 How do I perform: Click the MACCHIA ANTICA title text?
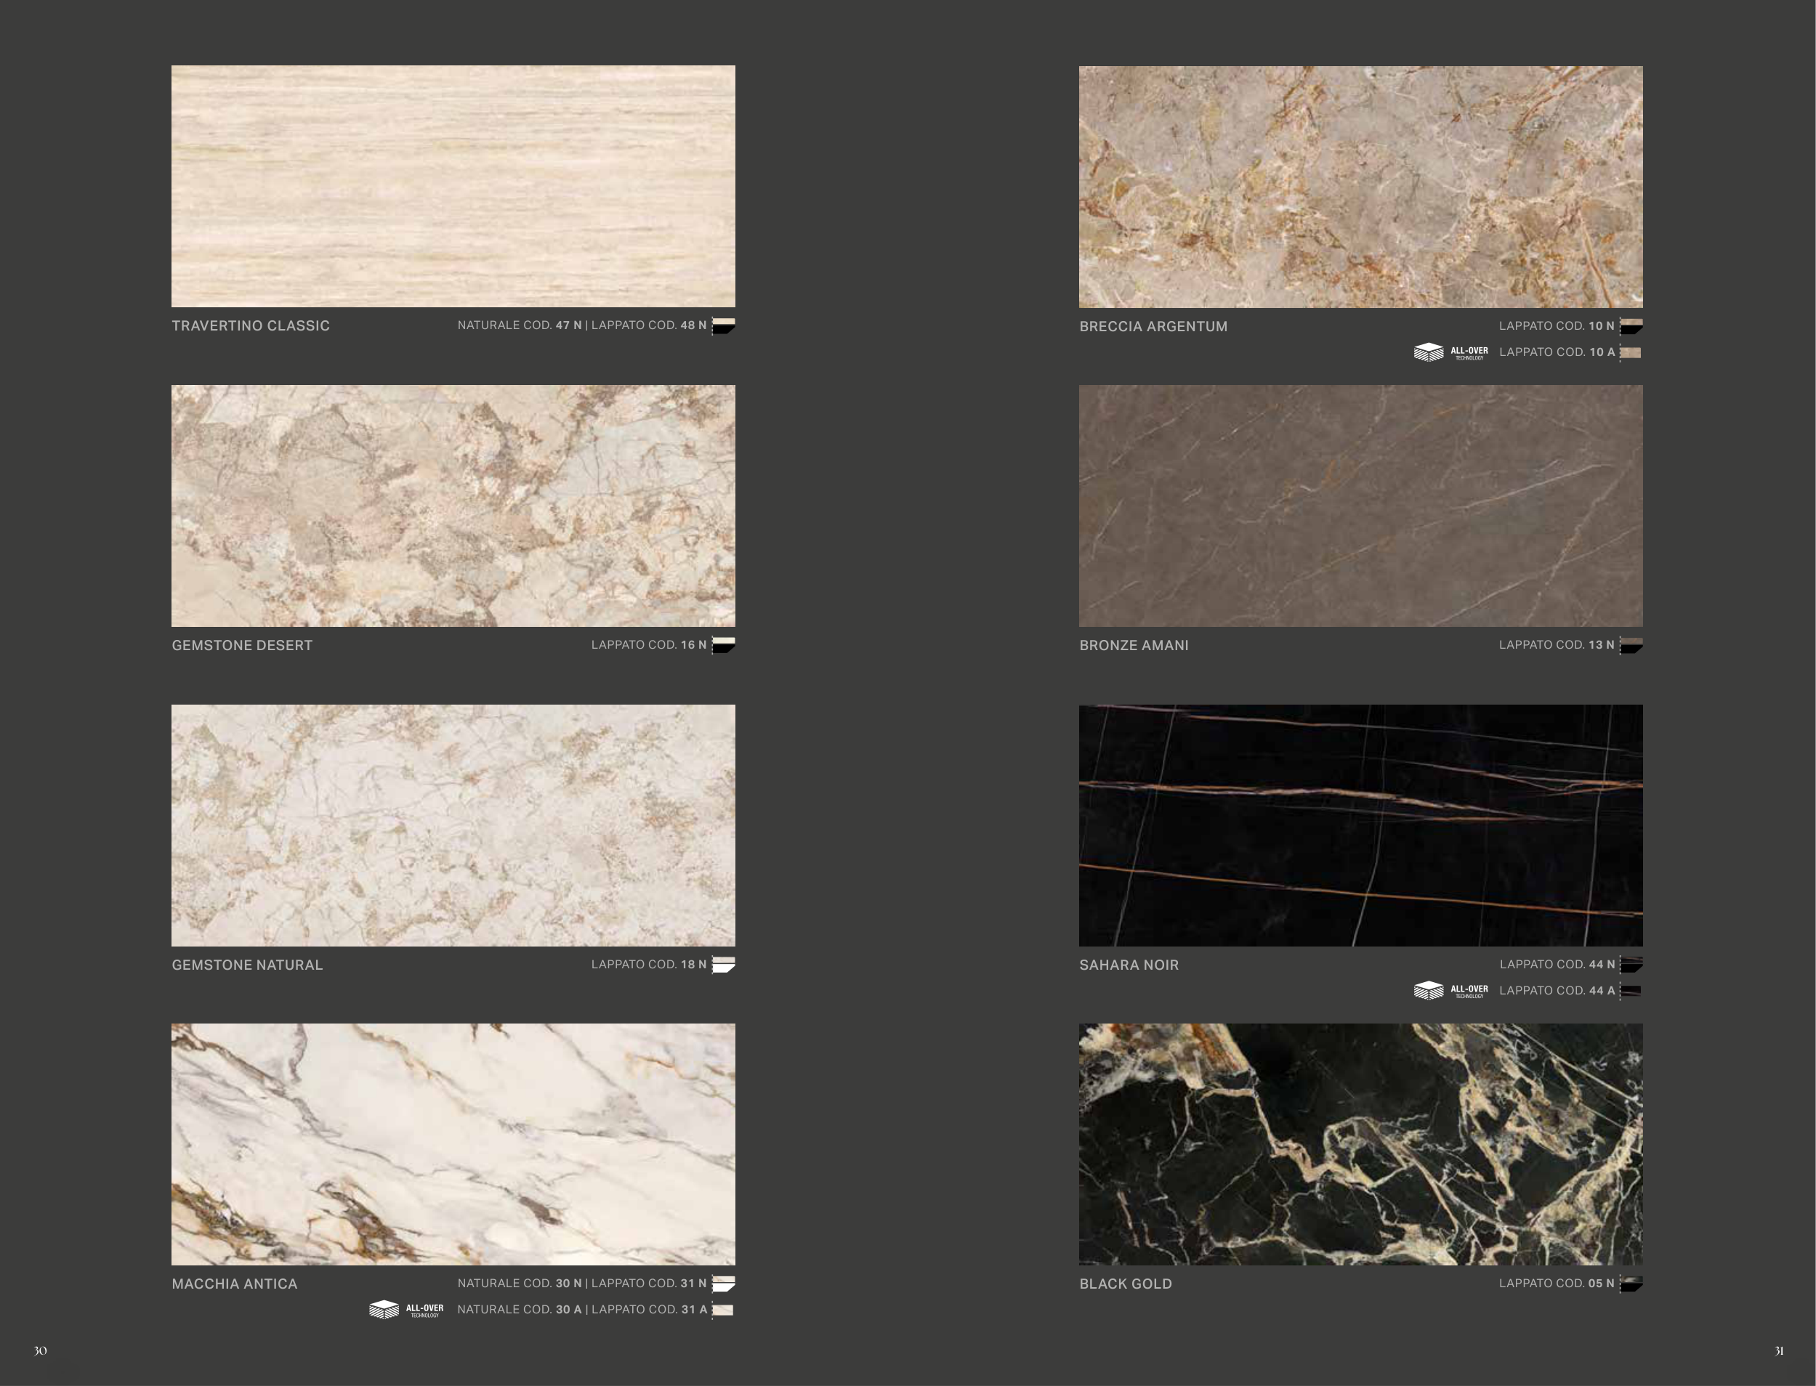234,1284
